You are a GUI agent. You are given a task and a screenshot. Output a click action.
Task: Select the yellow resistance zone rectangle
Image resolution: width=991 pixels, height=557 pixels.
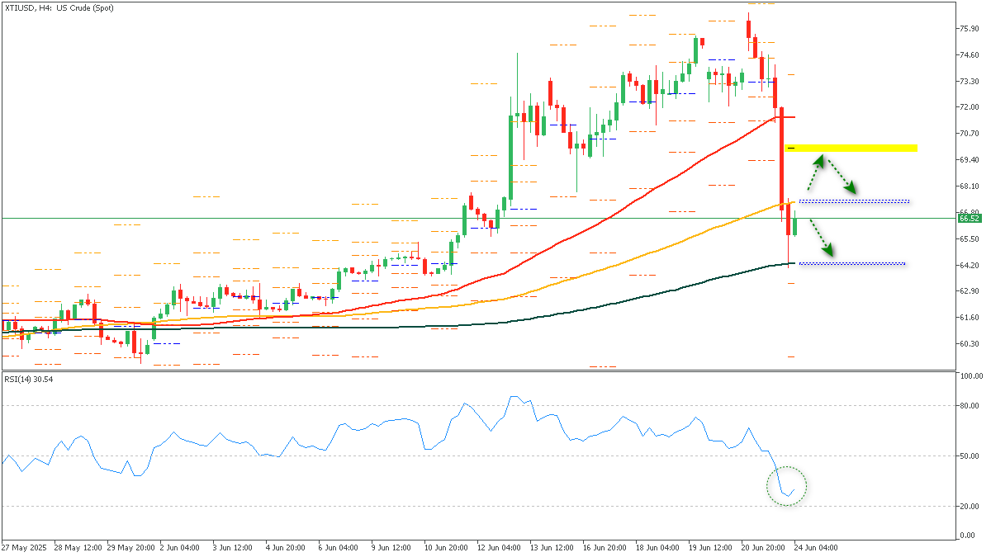(851, 148)
